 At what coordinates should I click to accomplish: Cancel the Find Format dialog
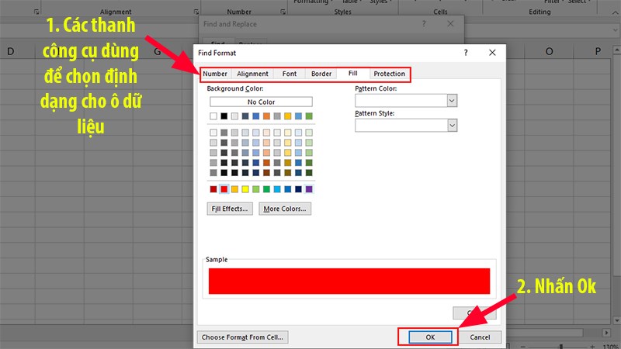tap(480, 337)
